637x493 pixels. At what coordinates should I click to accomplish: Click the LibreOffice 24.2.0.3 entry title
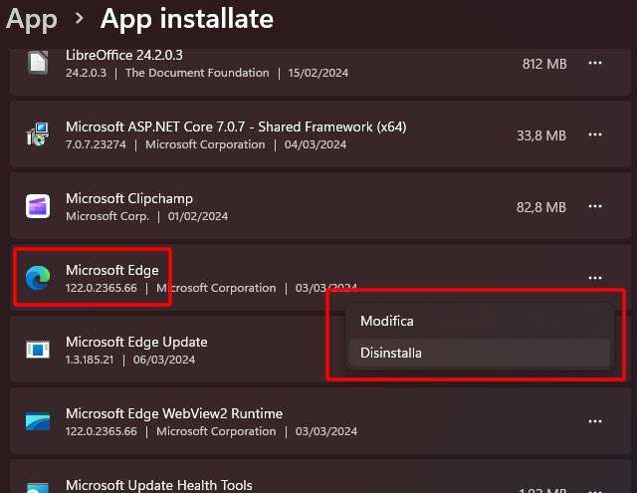[x=124, y=55]
